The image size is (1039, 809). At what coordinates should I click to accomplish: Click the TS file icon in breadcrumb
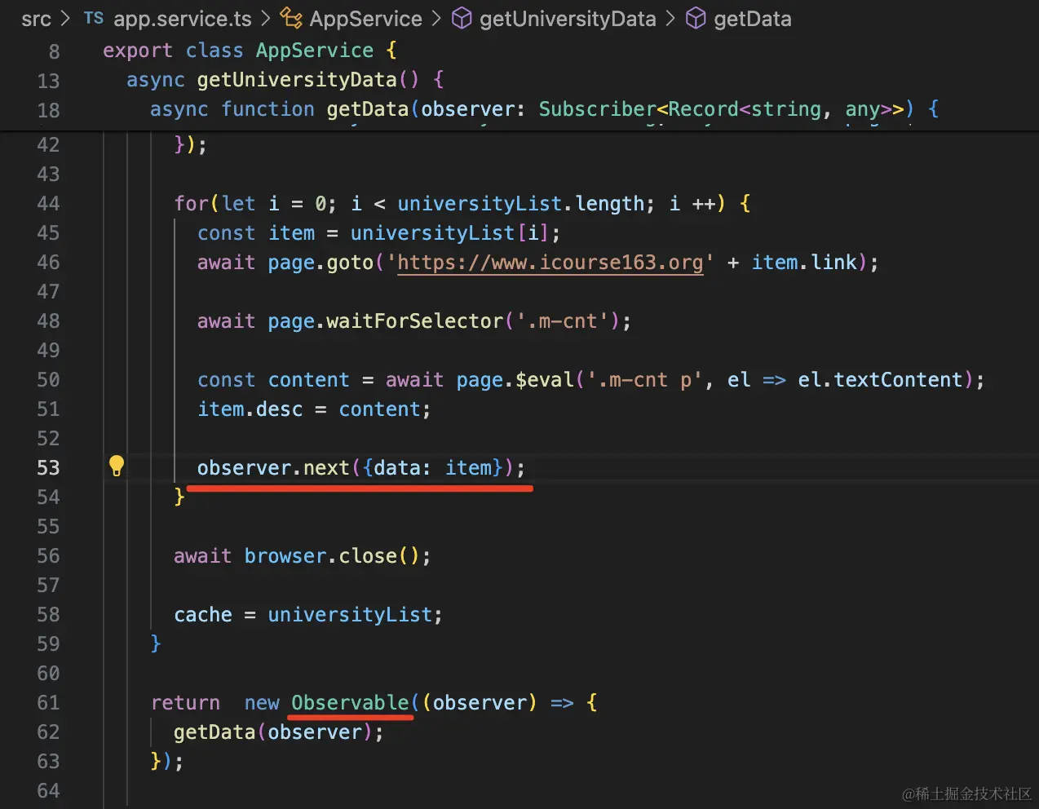[94, 18]
